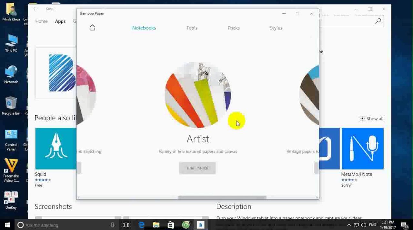The width and height of the screenshot is (413, 230).
Task: Open File Explorer from the taskbar
Action: pyautogui.click(x=156, y=225)
